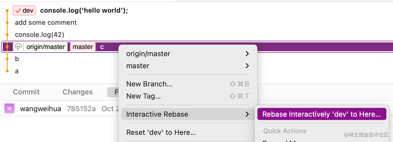Screen dimensions: 393x142
Task: Switch to the Changes tab
Action: point(77,92)
